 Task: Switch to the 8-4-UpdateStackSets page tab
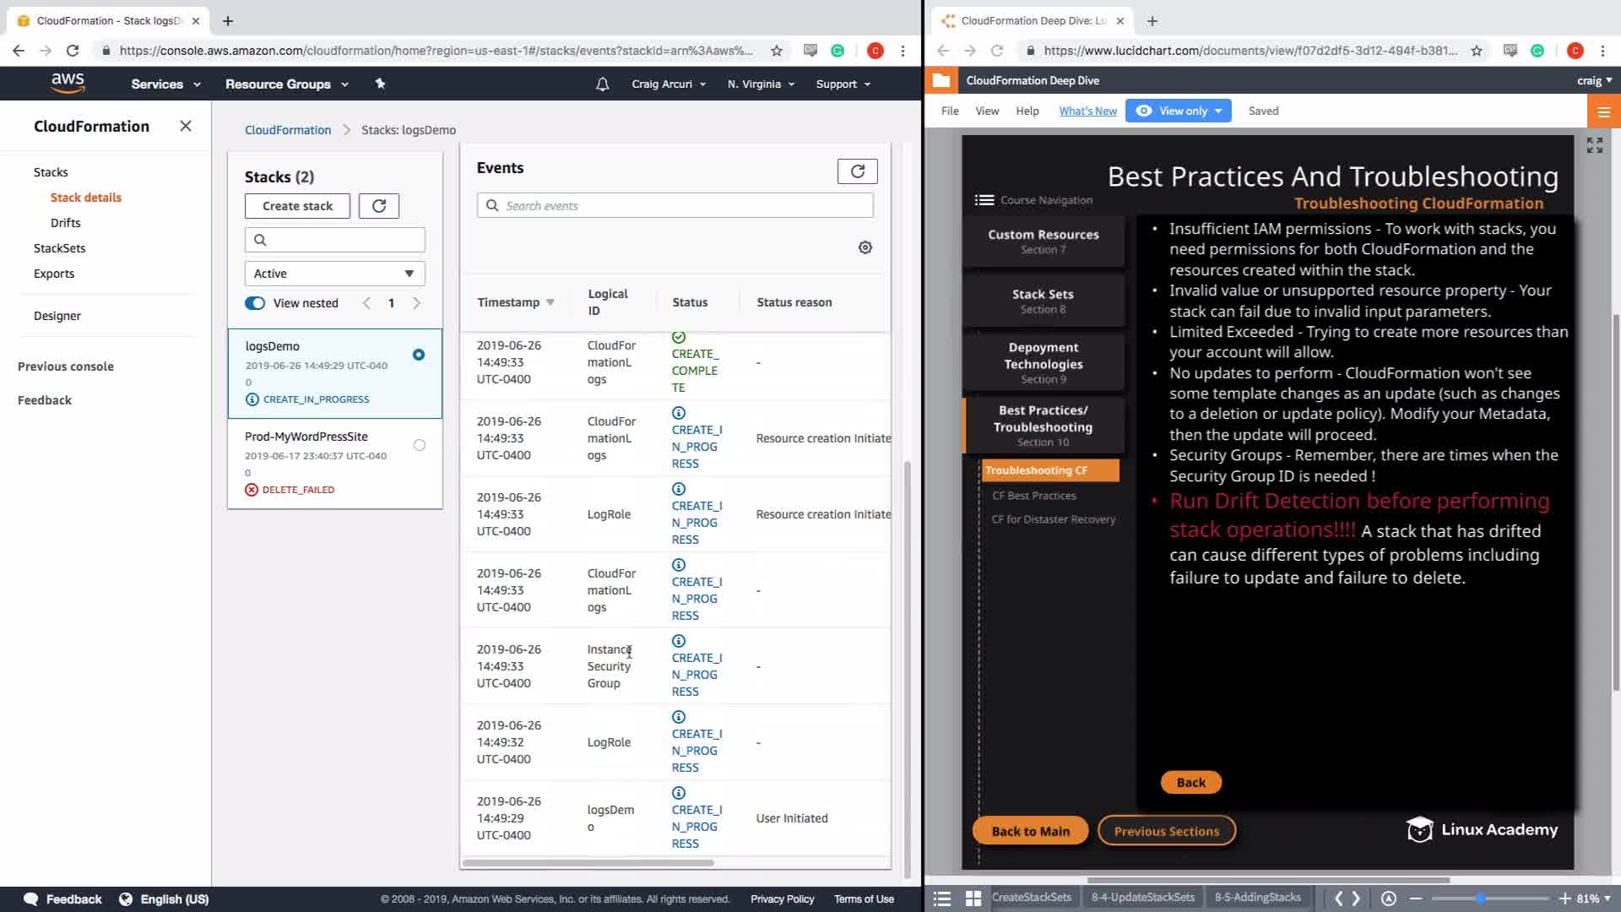coord(1142,898)
